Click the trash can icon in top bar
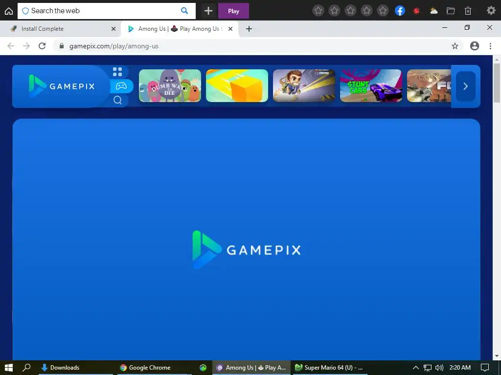 (x=468, y=11)
